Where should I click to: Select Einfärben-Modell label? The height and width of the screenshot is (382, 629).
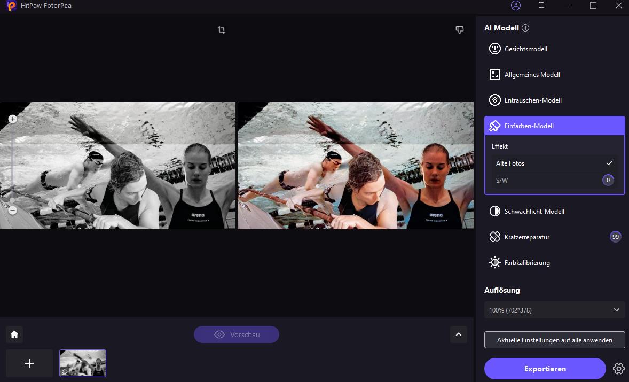(529, 126)
